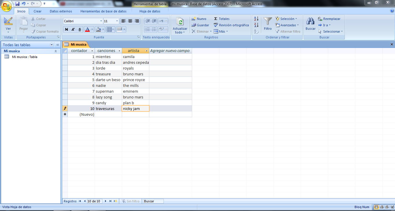The width and height of the screenshot is (395, 211).
Task: Open the Selección filter dropdown
Action: 286,19
